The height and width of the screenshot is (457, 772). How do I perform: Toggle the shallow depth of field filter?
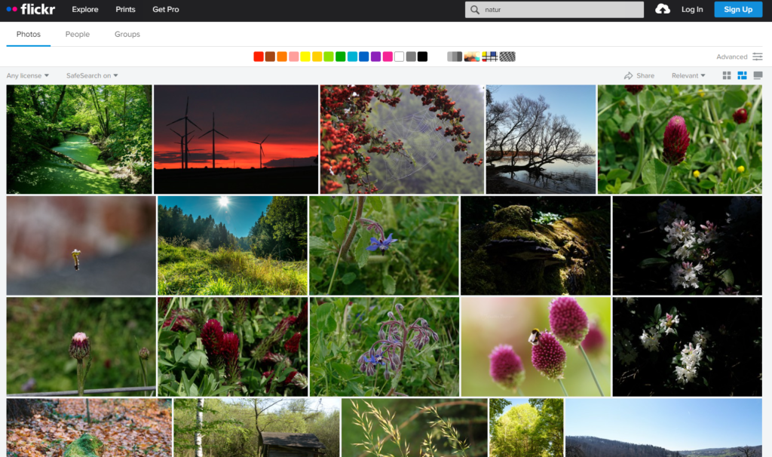click(x=472, y=57)
